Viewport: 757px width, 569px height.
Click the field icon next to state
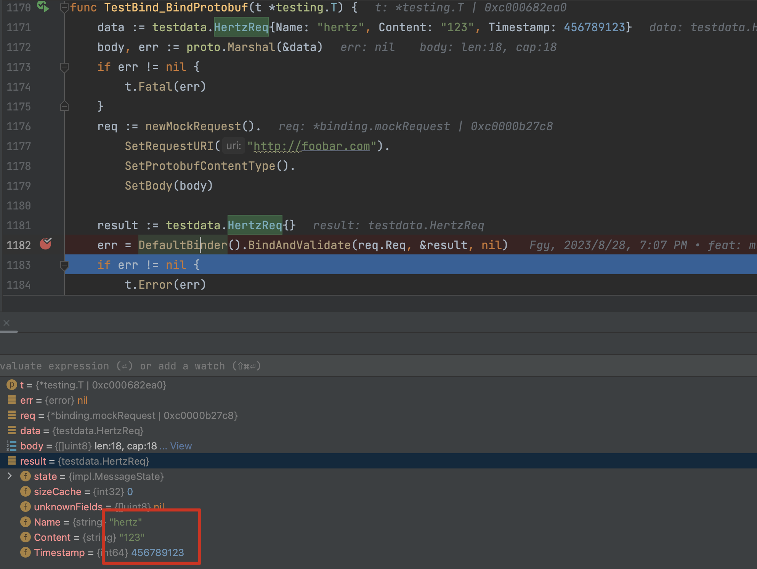click(25, 476)
